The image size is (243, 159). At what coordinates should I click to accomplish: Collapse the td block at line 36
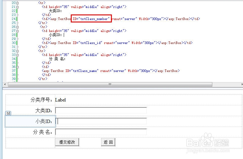point(18,67)
